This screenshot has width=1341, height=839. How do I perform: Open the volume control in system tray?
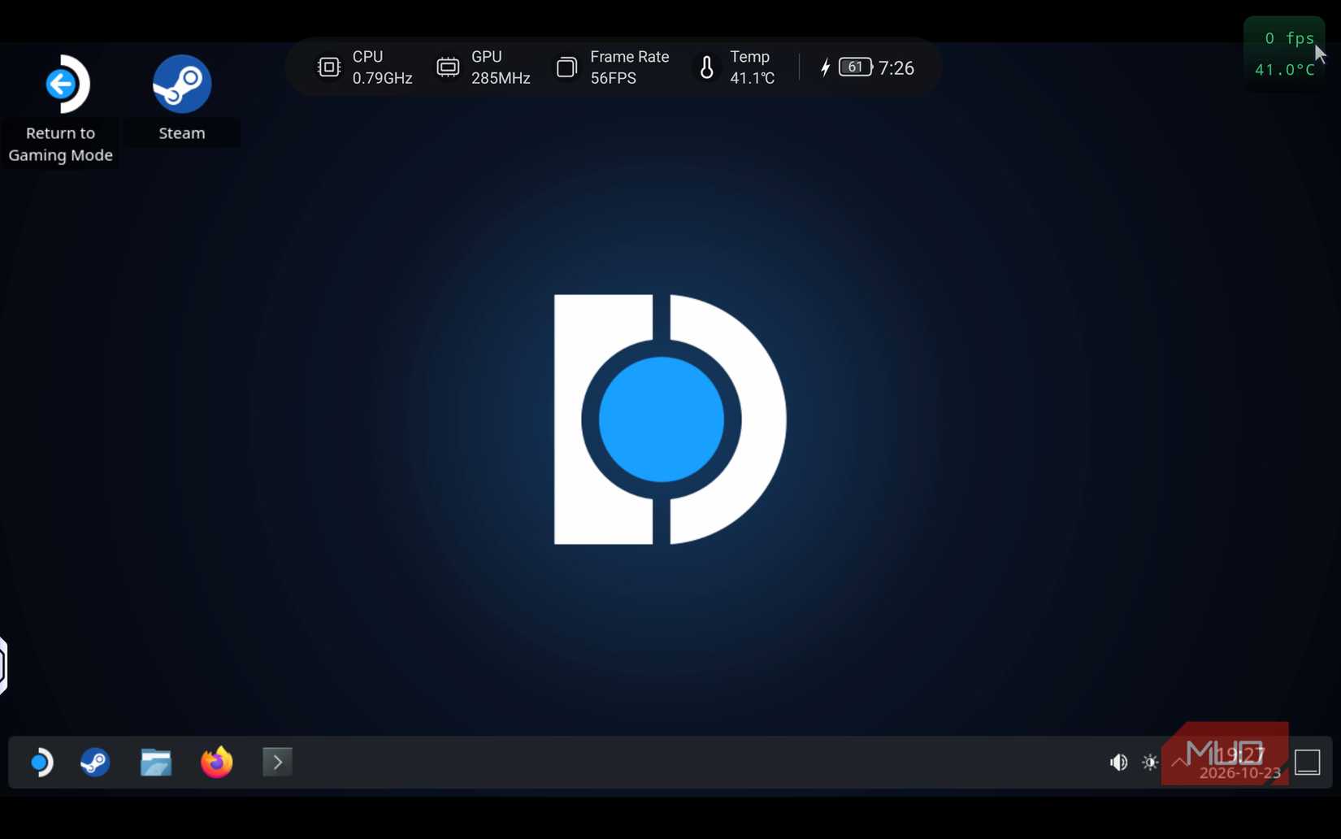(x=1119, y=762)
